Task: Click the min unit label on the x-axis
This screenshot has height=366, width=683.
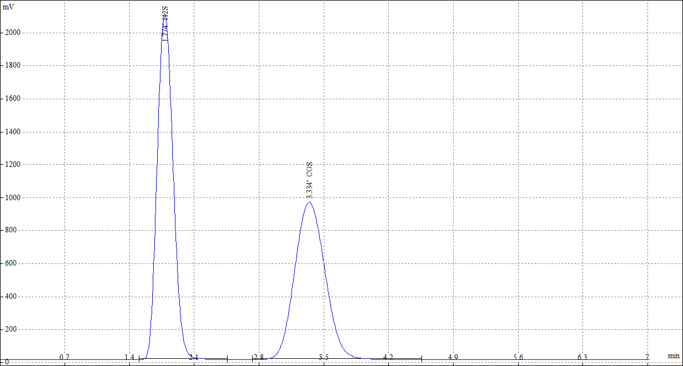Action: (x=673, y=355)
